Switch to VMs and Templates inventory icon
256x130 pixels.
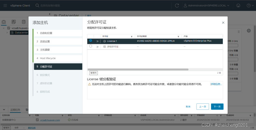coord(14,22)
